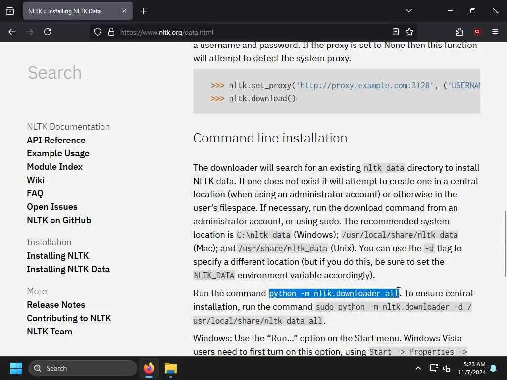Open the list all tabs chevron
This screenshot has height=380, width=507.
(408, 11)
